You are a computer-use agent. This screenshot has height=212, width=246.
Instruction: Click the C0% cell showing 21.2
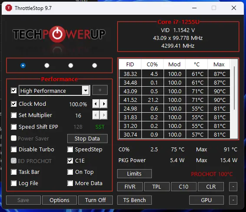point(153,100)
